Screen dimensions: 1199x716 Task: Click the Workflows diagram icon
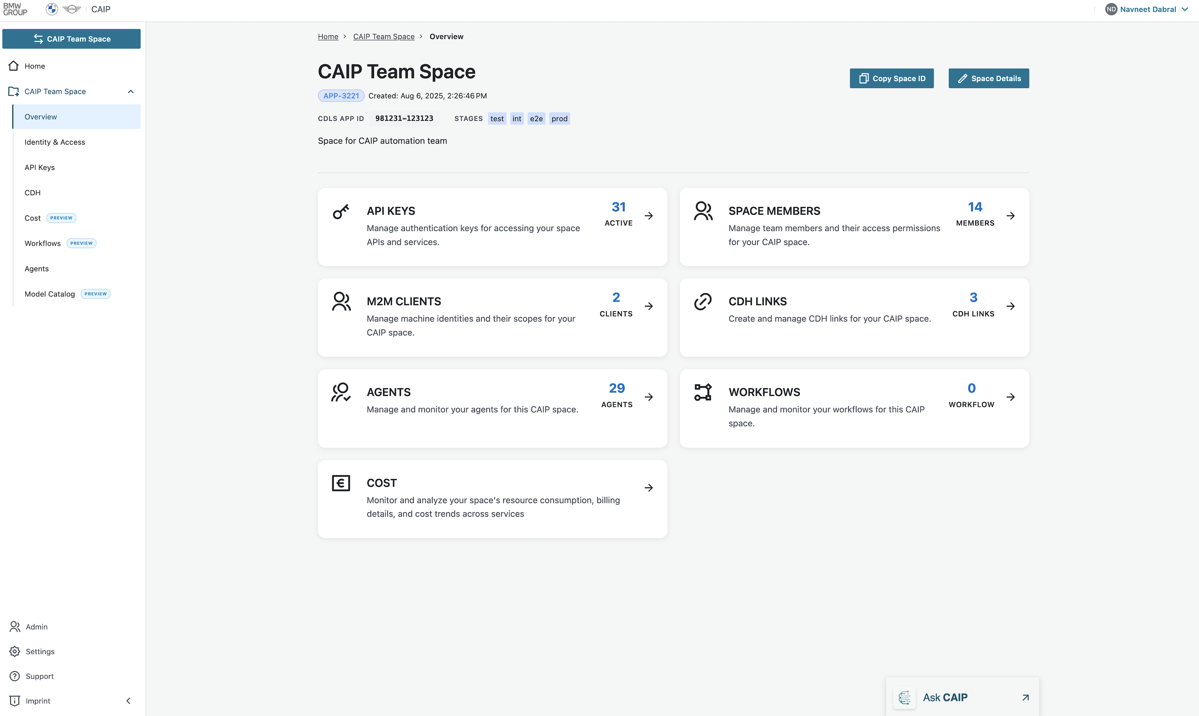(703, 392)
